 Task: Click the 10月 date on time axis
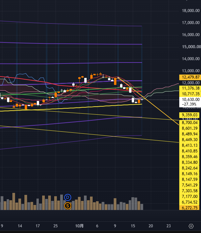coord(79,226)
